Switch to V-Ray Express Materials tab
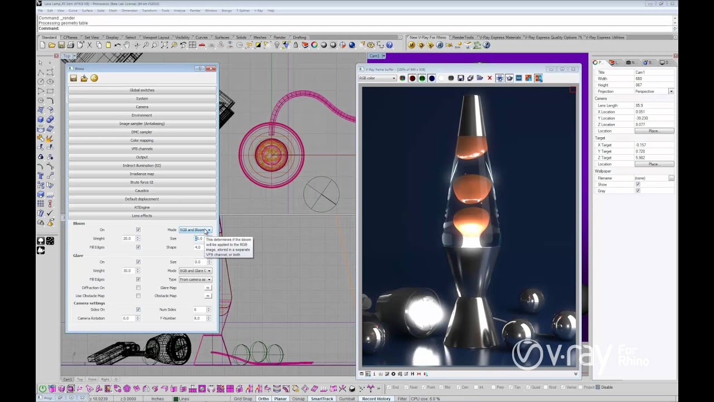 pyautogui.click(x=500, y=37)
